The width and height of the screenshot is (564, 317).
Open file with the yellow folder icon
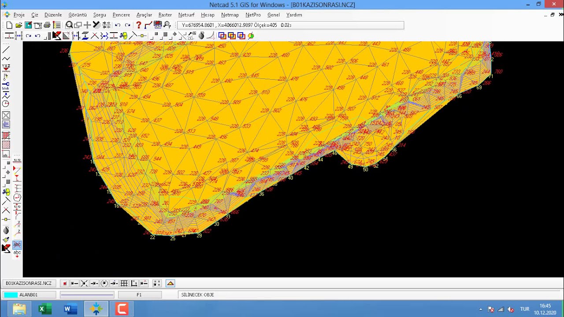pyautogui.click(x=19, y=25)
